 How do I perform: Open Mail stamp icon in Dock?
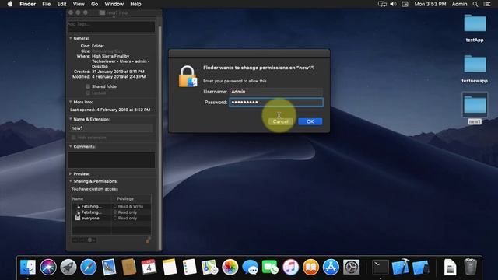coord(109,267)
